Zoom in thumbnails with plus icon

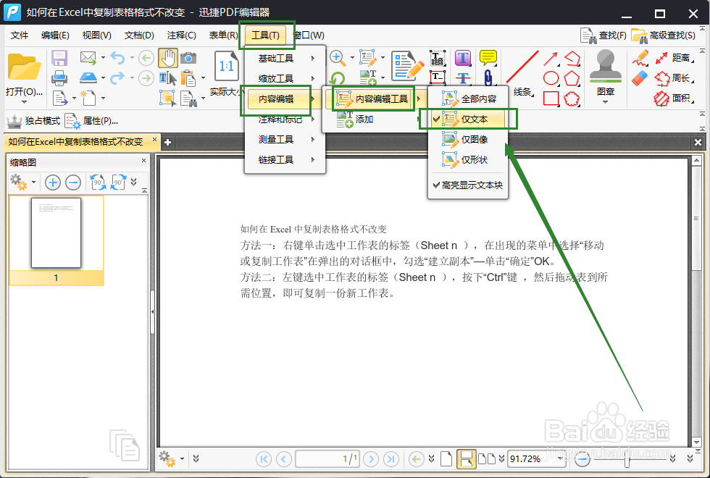click(x=53, y=183)
